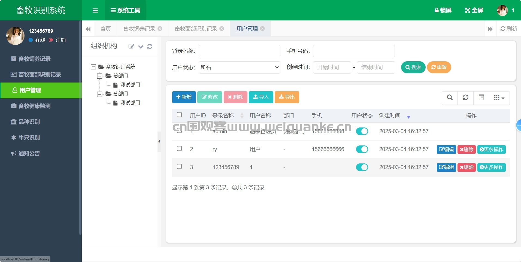This screenshot has height=262, width=521.
Task: Close the 畜牧饲养记录 tab
Action: coord(160,29)
